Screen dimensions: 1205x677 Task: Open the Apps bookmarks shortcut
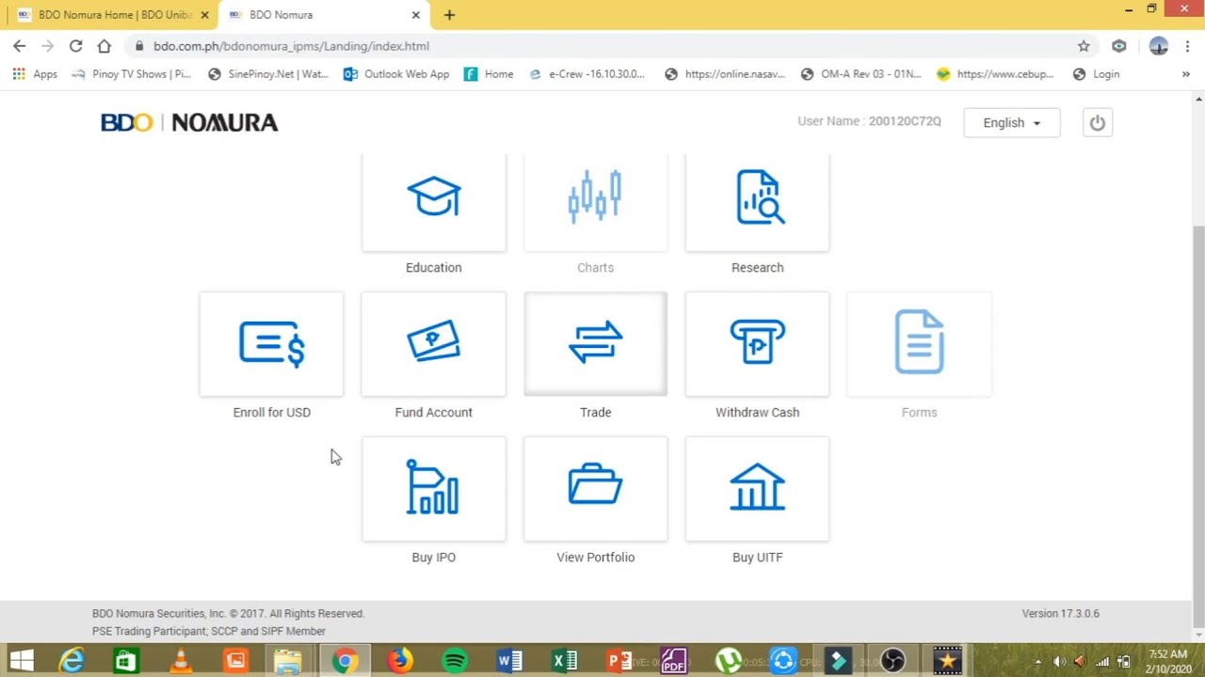[x=35, y=74]
